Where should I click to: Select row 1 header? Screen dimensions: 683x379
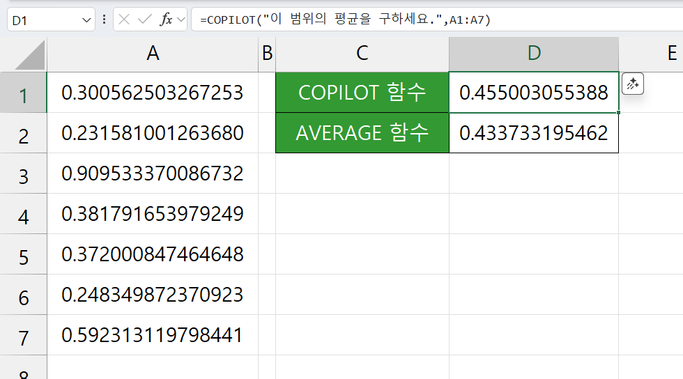click(23, 93)
